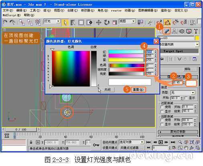Click the key icon for Set Keys
Screen dimensions: 203x166
[96, 145]
